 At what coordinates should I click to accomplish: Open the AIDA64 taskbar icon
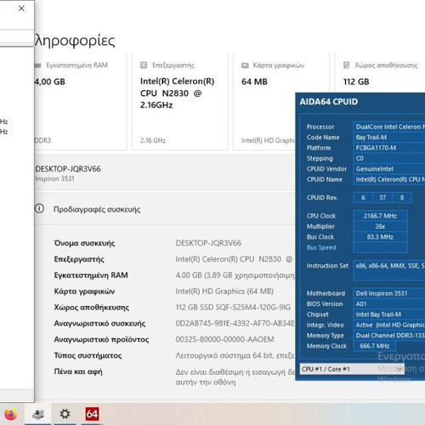point(92,414)
